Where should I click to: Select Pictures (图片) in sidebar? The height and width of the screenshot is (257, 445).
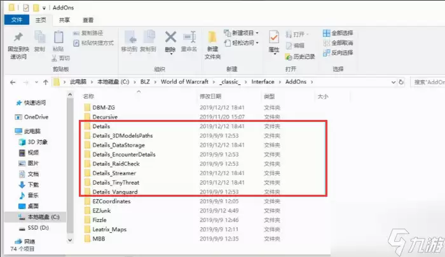29,163
